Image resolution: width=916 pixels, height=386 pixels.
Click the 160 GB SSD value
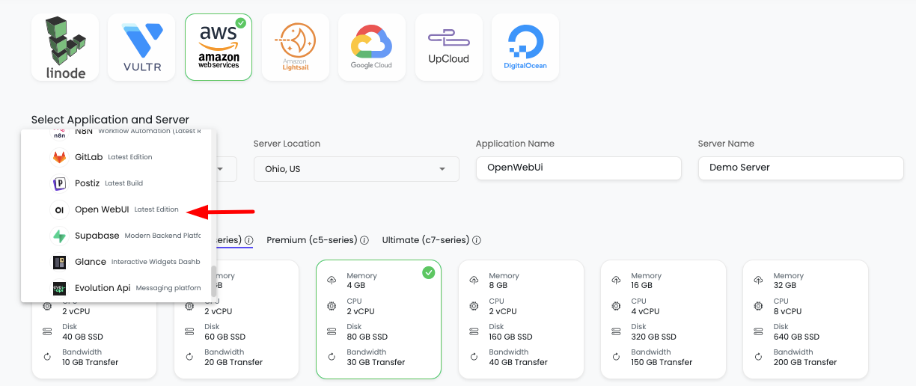[511, 337]
